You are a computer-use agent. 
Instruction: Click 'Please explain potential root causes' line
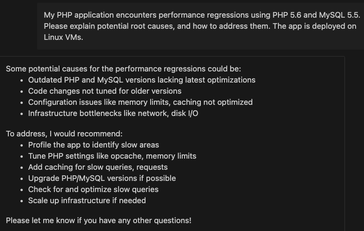pos(200,26)
